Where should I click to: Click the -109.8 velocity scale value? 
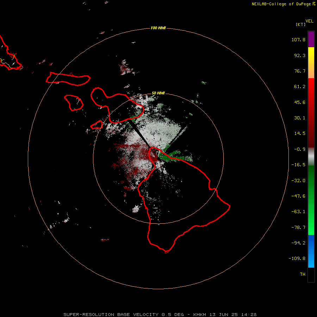pyautogui.click(x=297, y=259)
